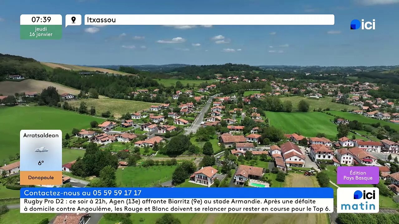The width and height of the screenshot is (399, 224).
Task: Click the location pin icon
Action: [74, 20]
